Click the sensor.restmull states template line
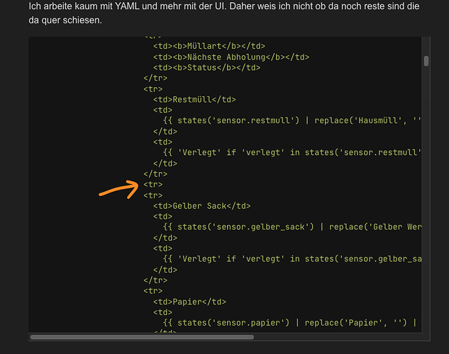The width and height of the screenshot is (449, 354). 292,120
